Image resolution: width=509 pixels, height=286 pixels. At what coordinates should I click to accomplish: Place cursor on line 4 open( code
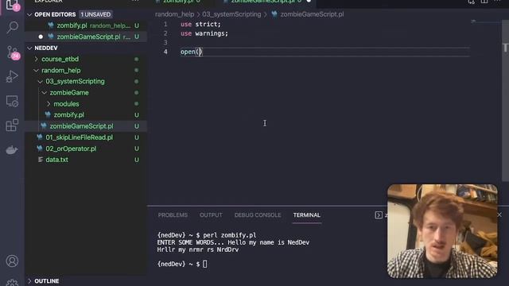[191, 52]
